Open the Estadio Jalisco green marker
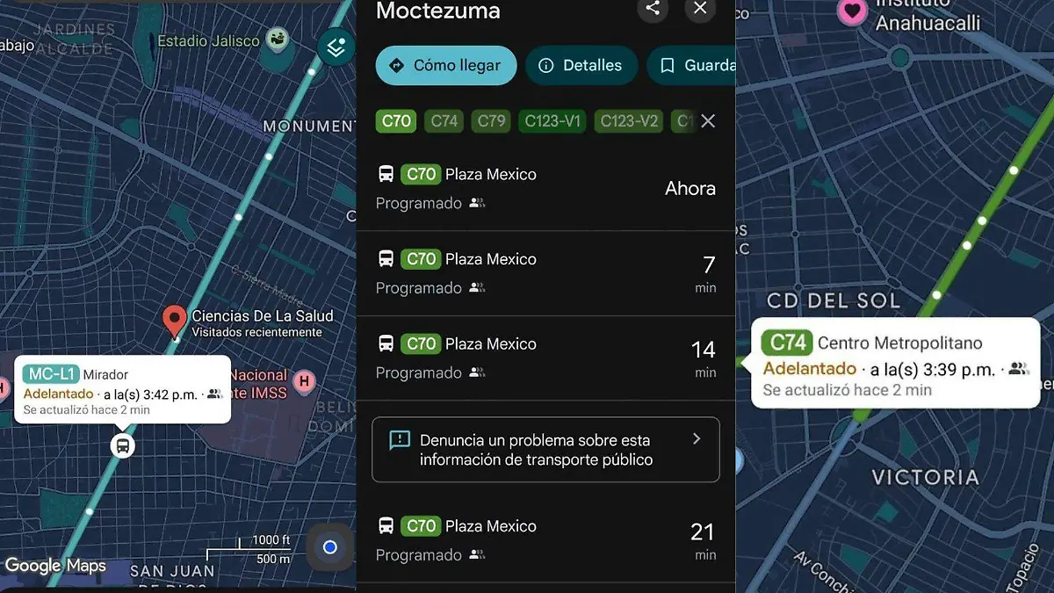The width and height of the screenshot is (1054, 593). 278,40
